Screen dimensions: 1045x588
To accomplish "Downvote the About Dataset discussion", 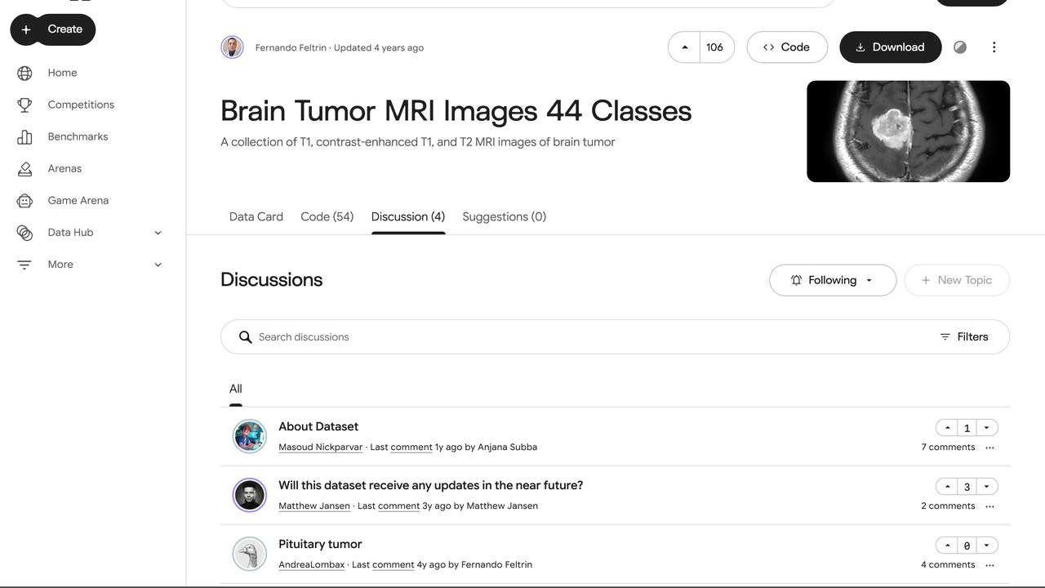I will click(986, 428).
